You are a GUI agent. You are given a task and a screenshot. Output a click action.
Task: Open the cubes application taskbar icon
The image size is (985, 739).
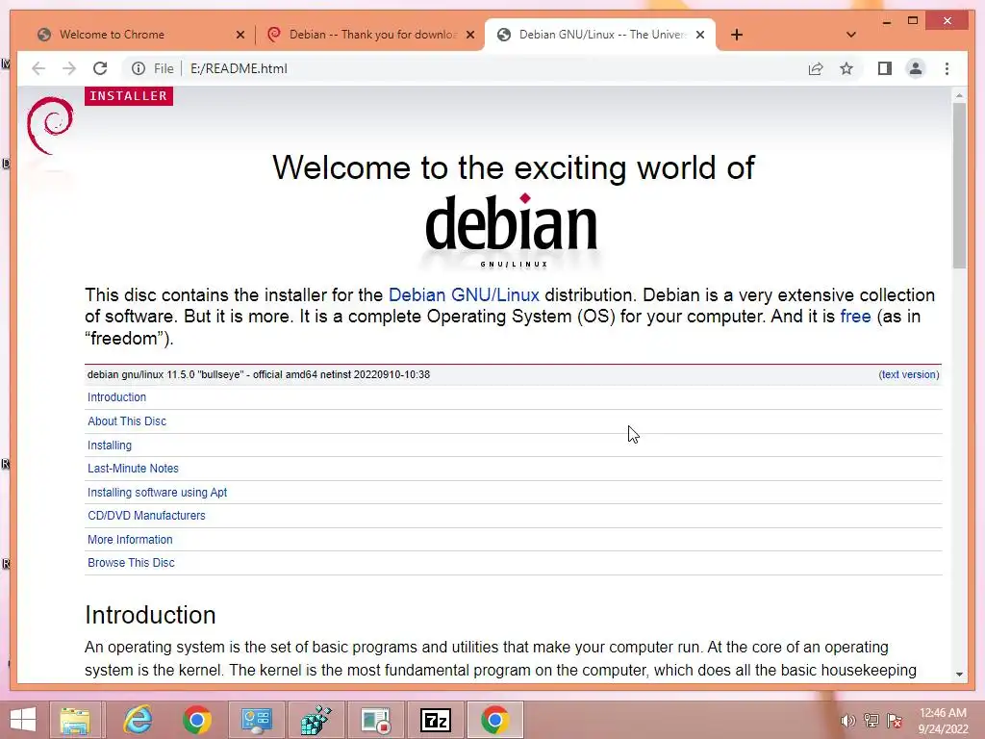click(316, 720)
